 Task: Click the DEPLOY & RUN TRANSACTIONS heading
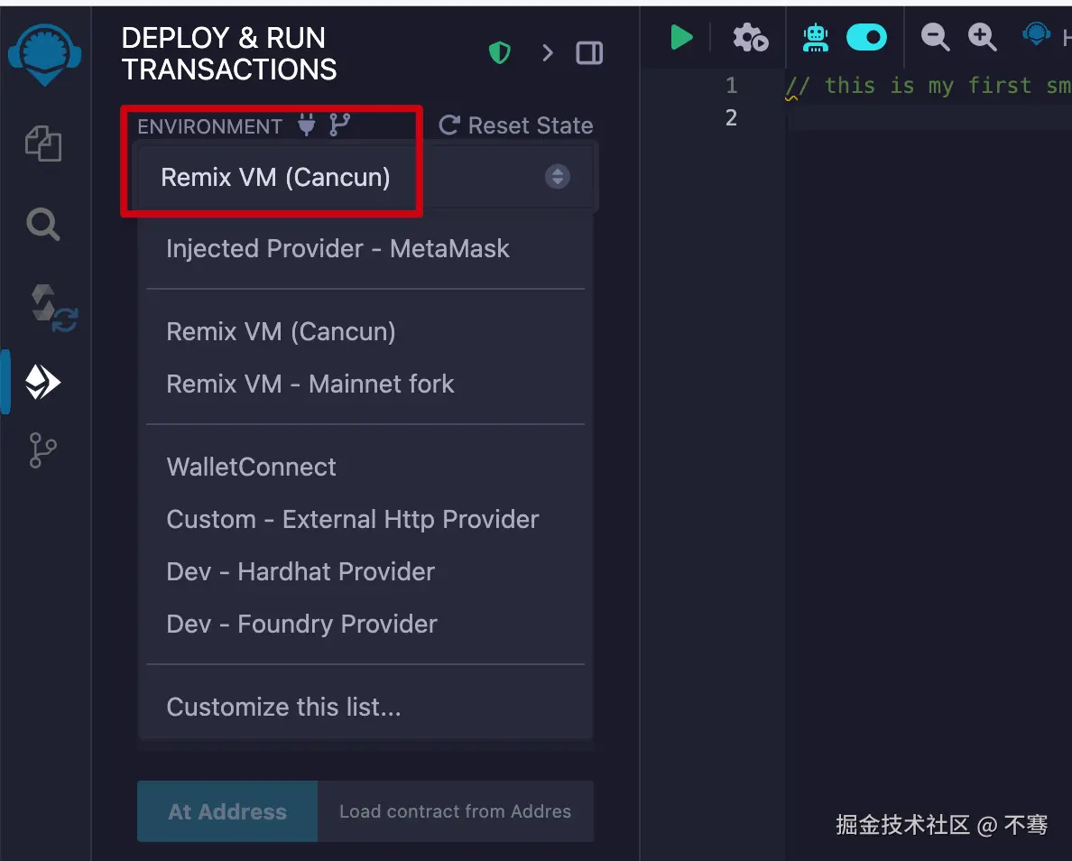point(229,53)
